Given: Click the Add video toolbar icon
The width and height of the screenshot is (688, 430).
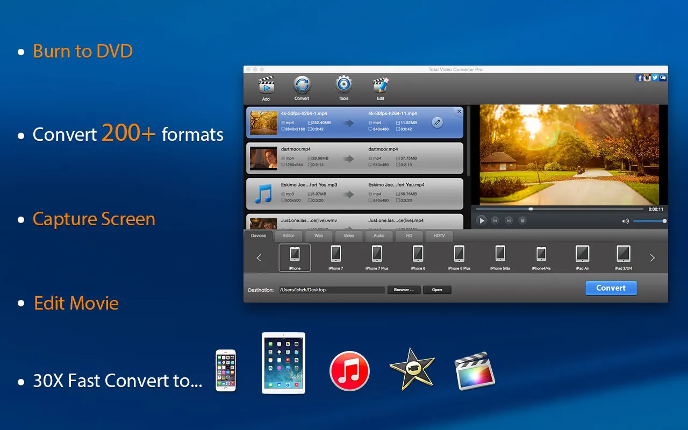Looking at the screenshot, I should [266, 87].
